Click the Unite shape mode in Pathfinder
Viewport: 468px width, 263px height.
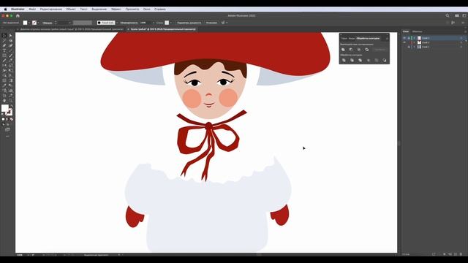coord(343,50)
